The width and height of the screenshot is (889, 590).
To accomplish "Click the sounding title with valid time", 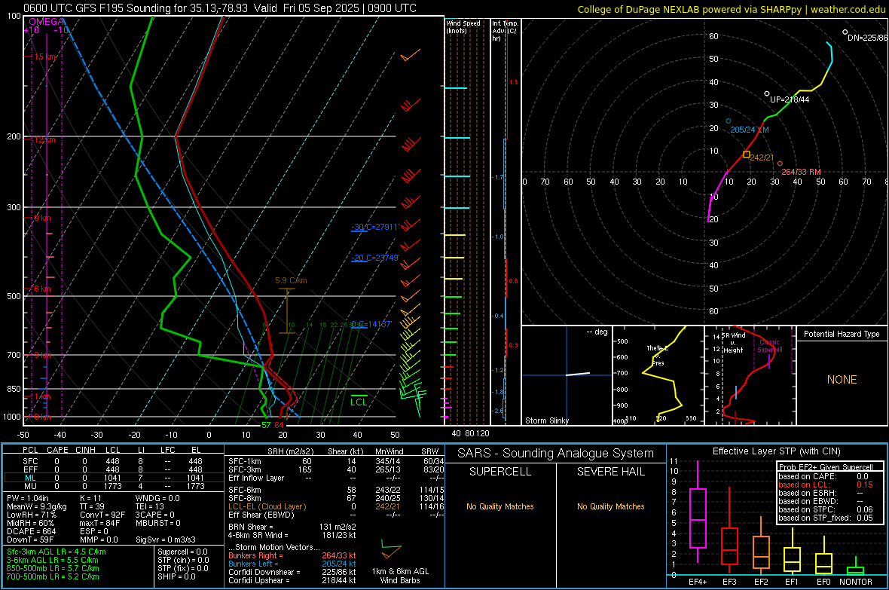I will pyautogui.click(x=220, y=8).
